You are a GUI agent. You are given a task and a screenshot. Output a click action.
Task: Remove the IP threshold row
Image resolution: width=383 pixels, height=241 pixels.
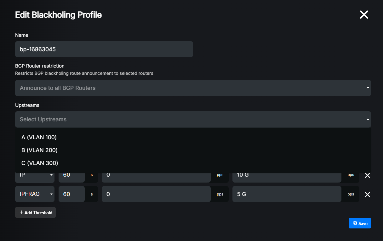pyautogui.click(x=367, y=175)
